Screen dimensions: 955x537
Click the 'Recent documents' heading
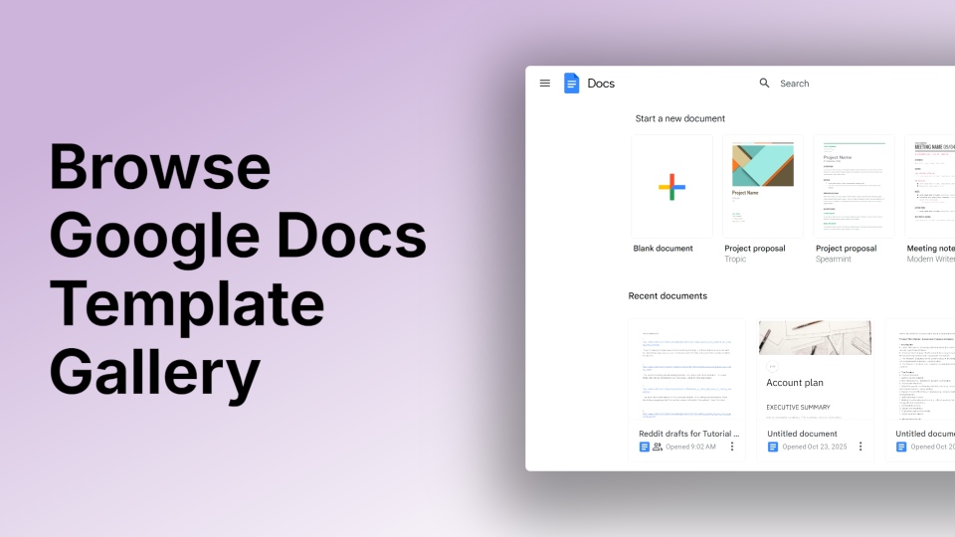coord(668,296)
